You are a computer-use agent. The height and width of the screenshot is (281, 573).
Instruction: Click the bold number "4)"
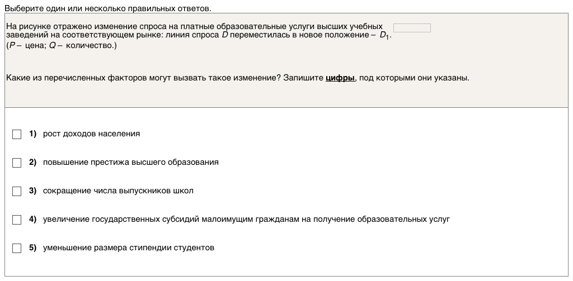pyautogui.click(x=32, y=220)
